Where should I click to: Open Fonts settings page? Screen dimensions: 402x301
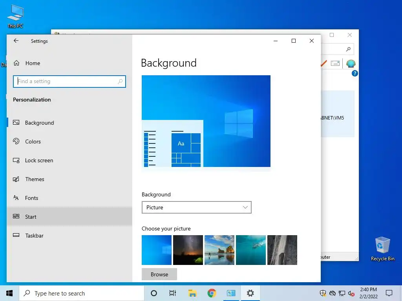(69, 198)
